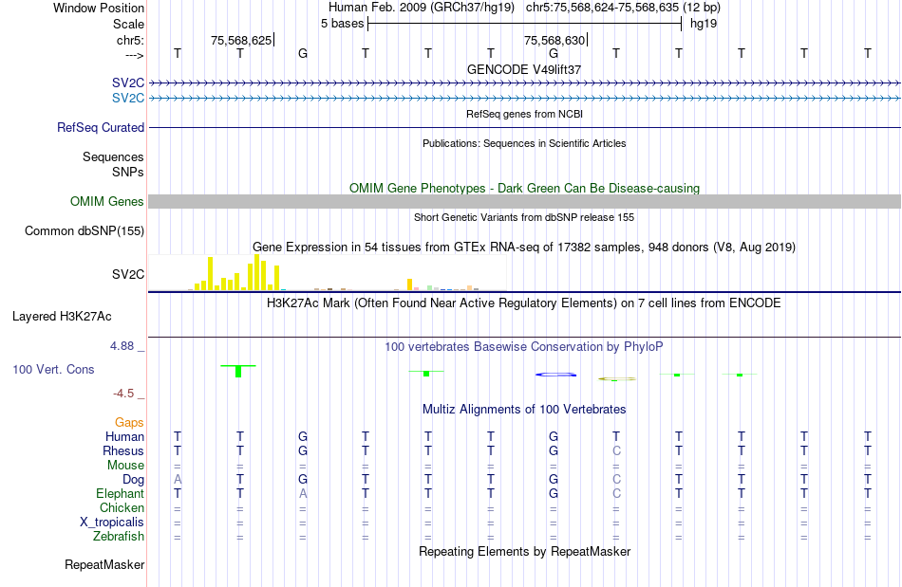Open Multiz Alignments of 100 Vertebrates title
This screenshot has height=587, width=902.
coord(524,409)
